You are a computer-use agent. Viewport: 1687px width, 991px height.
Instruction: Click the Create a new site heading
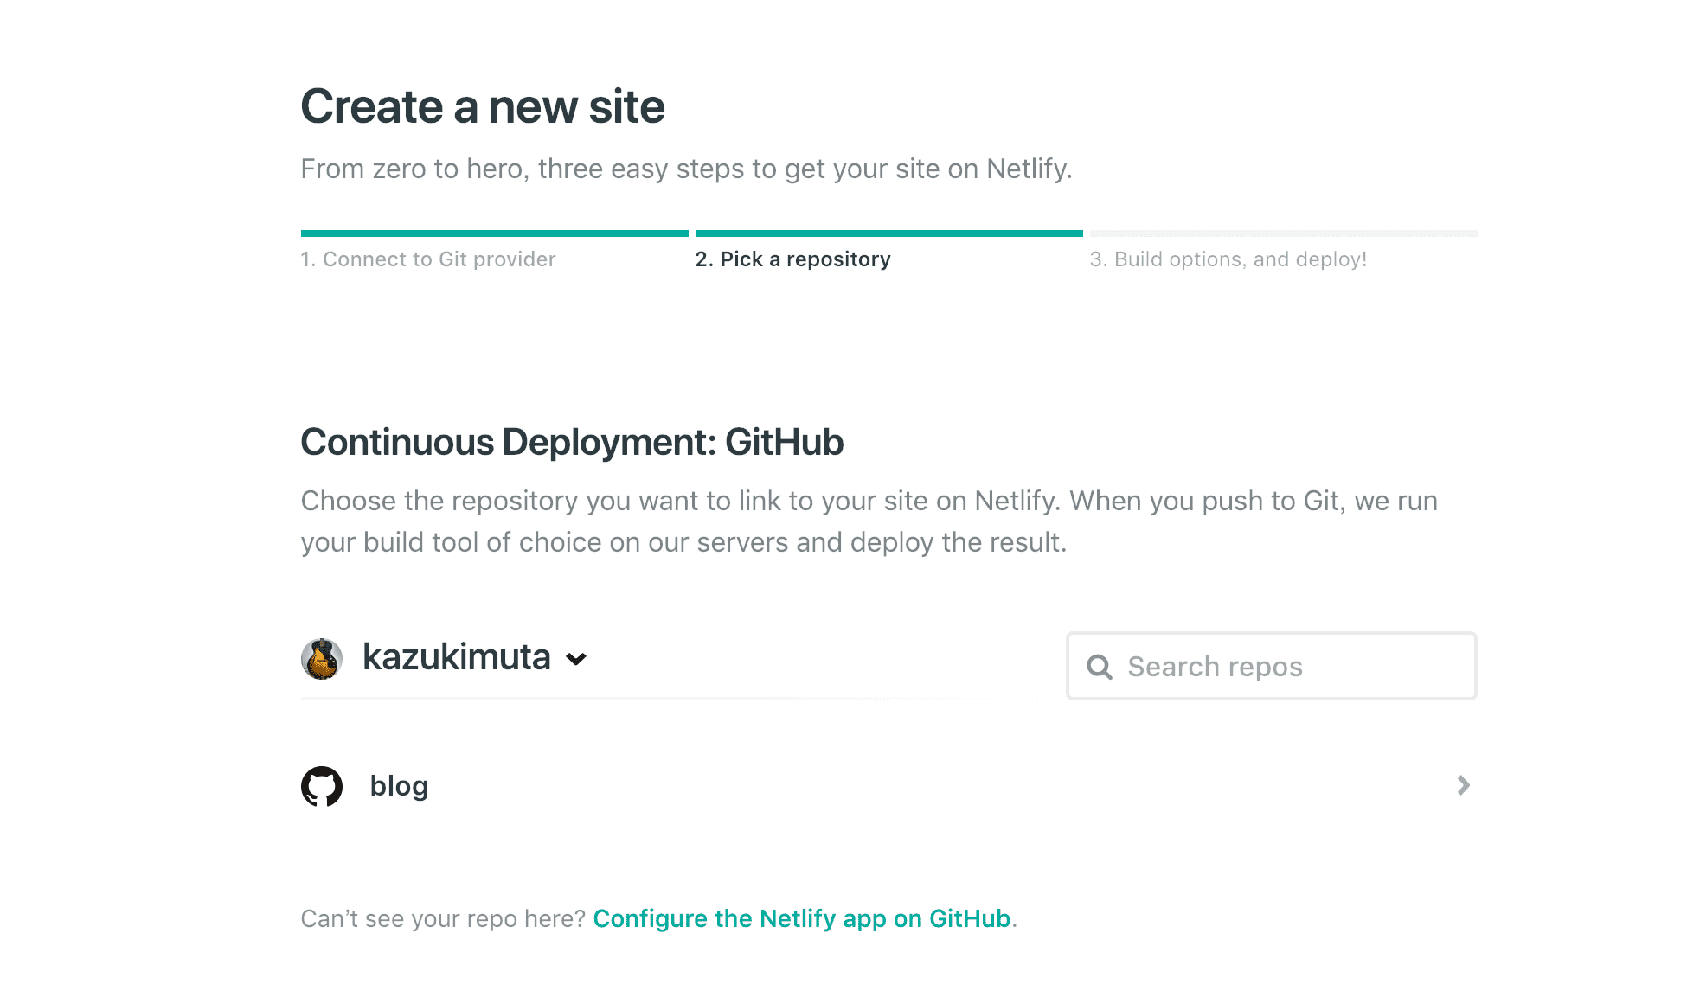pyautogui.click(x=483, y=107)
